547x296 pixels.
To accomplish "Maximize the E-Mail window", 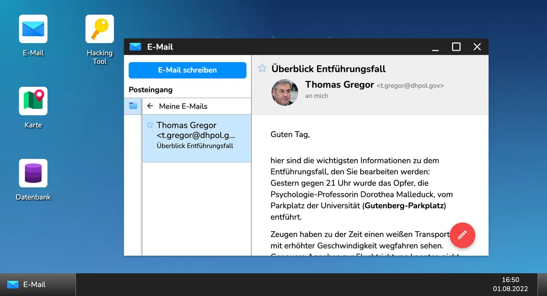I will [456, 47].
